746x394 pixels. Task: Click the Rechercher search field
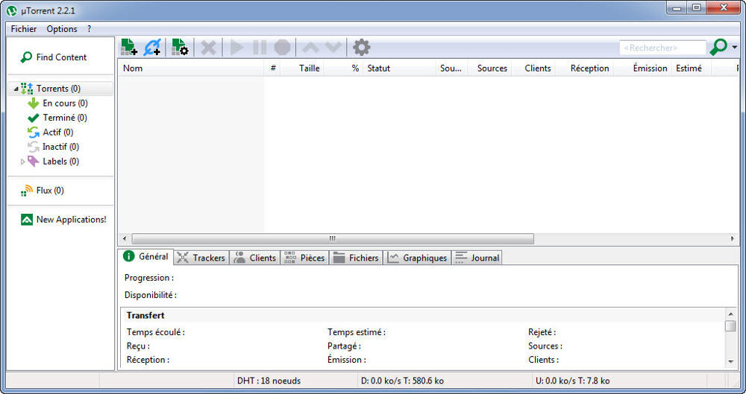pyautogui.click(x=662, y=48)
